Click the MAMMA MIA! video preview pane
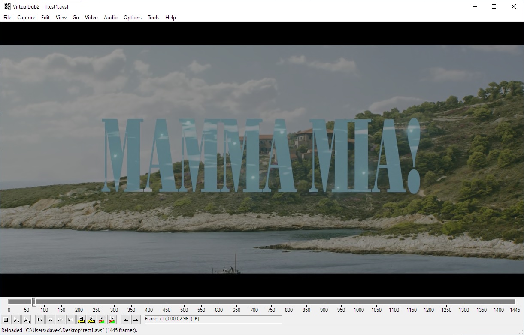524x335 pixels. (x=262, y=159)
